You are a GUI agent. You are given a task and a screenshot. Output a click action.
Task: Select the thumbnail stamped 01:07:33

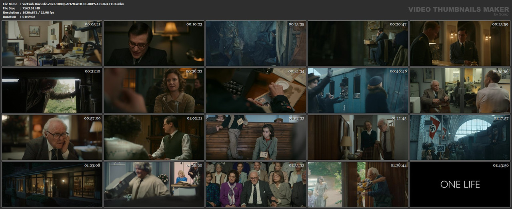coord(256,137)
